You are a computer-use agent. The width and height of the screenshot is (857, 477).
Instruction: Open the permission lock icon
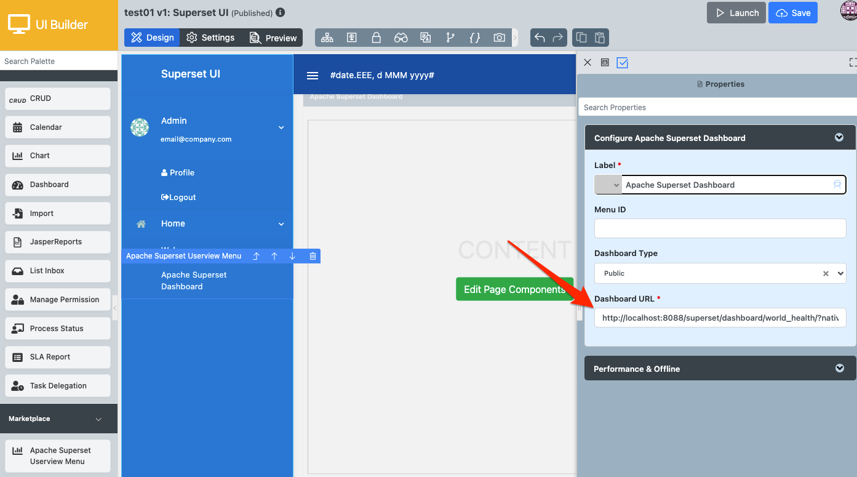(376, 38)
